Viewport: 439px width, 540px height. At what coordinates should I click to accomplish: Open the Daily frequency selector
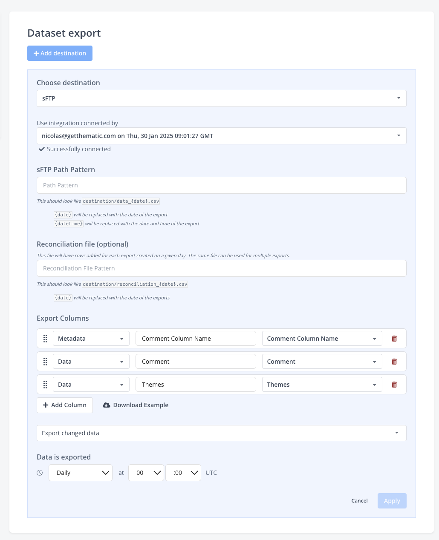[81, 473]
